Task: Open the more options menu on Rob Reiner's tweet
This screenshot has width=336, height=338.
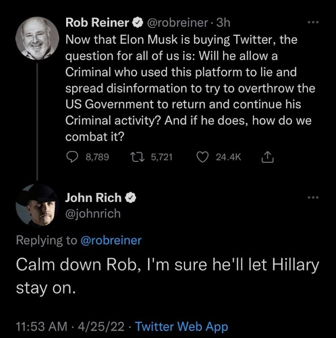Action: (x=313, y=23)
